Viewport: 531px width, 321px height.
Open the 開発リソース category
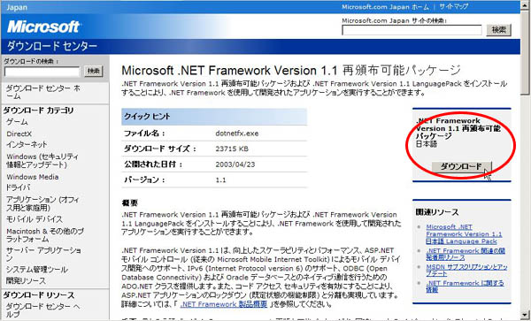pos(26,280)
